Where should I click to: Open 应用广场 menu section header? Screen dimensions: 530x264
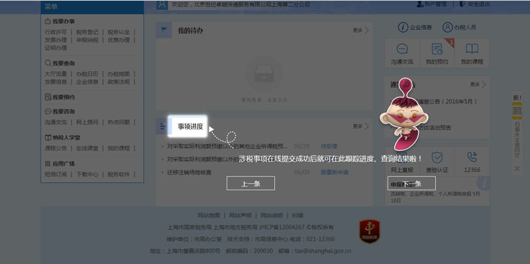point(60,163)
